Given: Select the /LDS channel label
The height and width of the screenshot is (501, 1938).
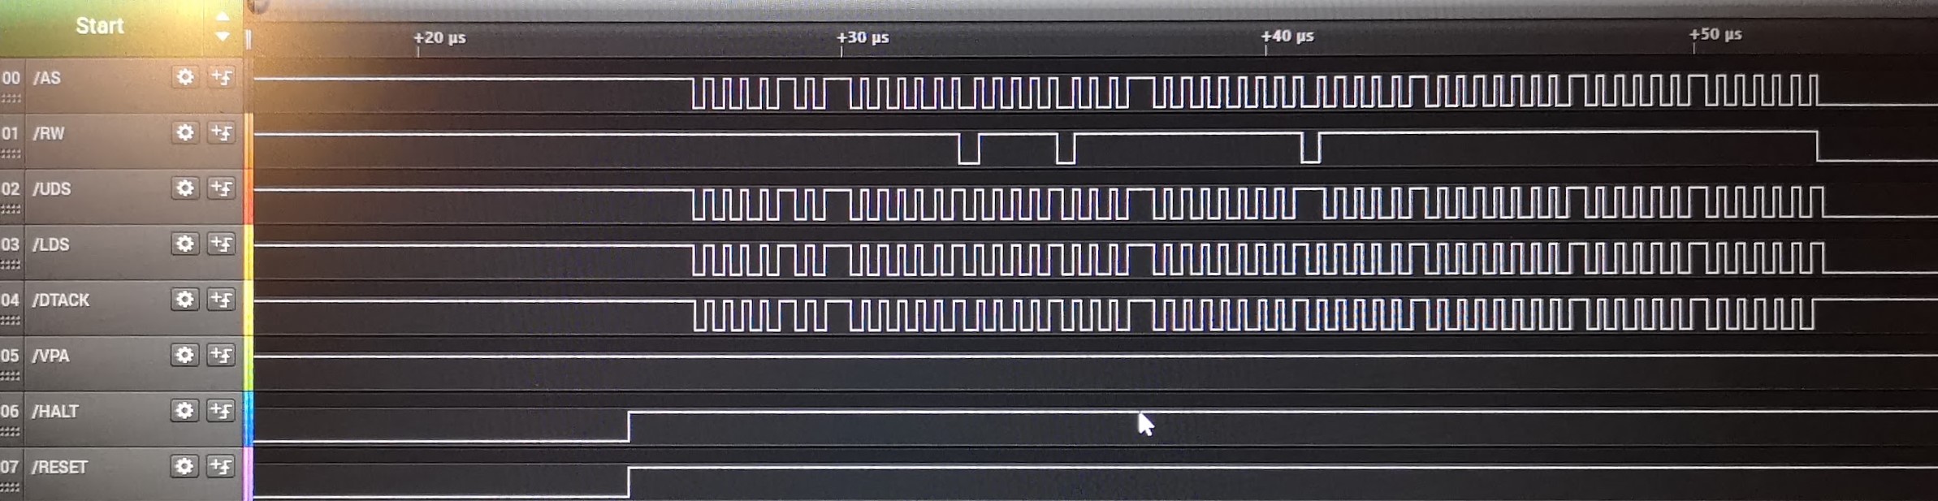Looking at the screenshot, I should (50, 244).
